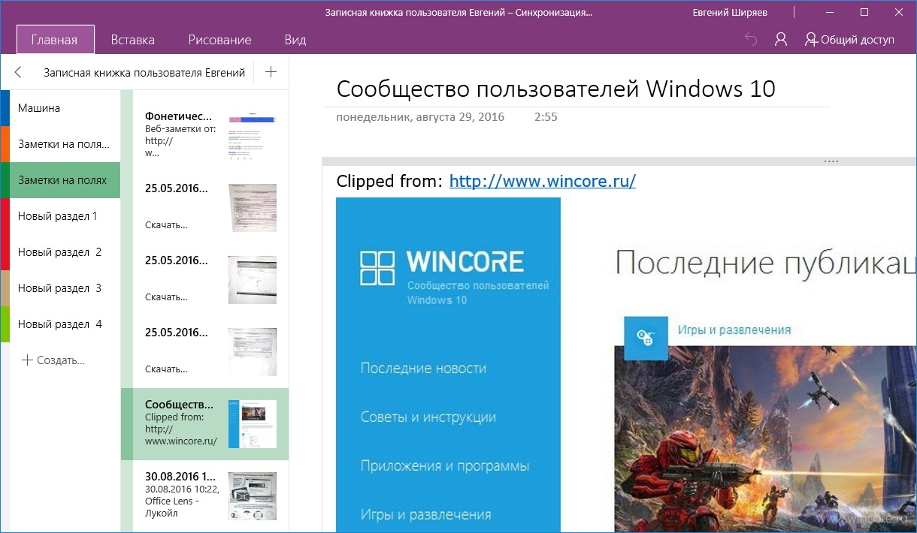Click Создать... to add a section
The height and width of the screenshot is (533, 917).
tap(53, 360)
